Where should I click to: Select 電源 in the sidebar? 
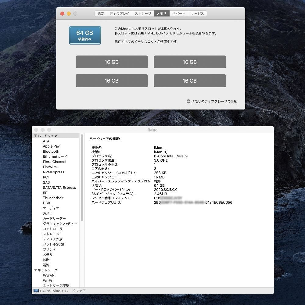(x=46, y=265)
